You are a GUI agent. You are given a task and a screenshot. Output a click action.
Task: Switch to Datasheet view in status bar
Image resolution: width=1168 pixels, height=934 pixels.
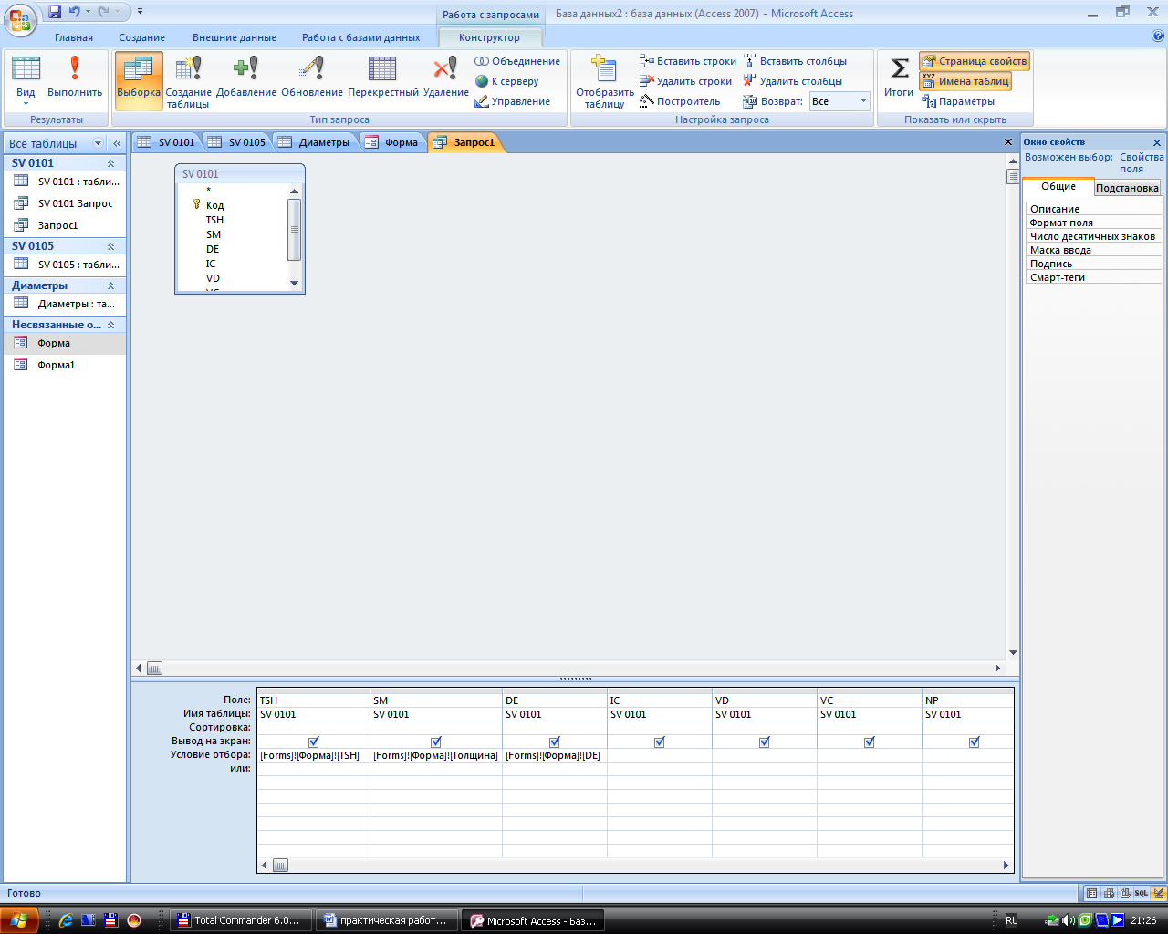(1091, 893)
